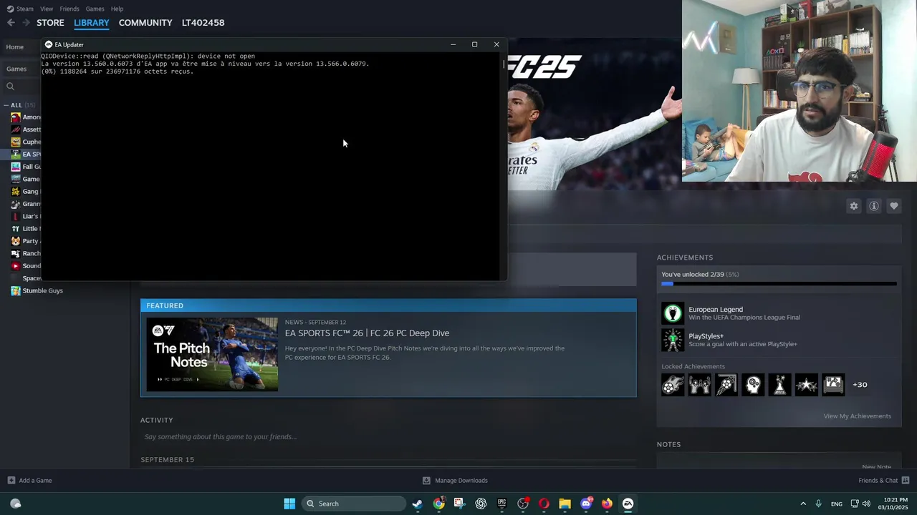
Task: Select Soundpad icon in library list
Action: [x=16, y=266]
